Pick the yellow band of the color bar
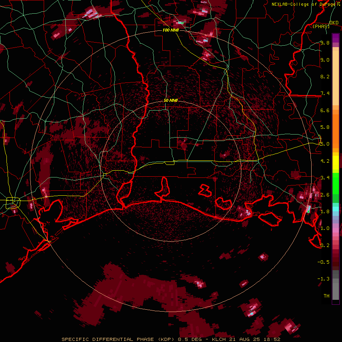Screen dimensions: 342x342 (x=336, y=163)
